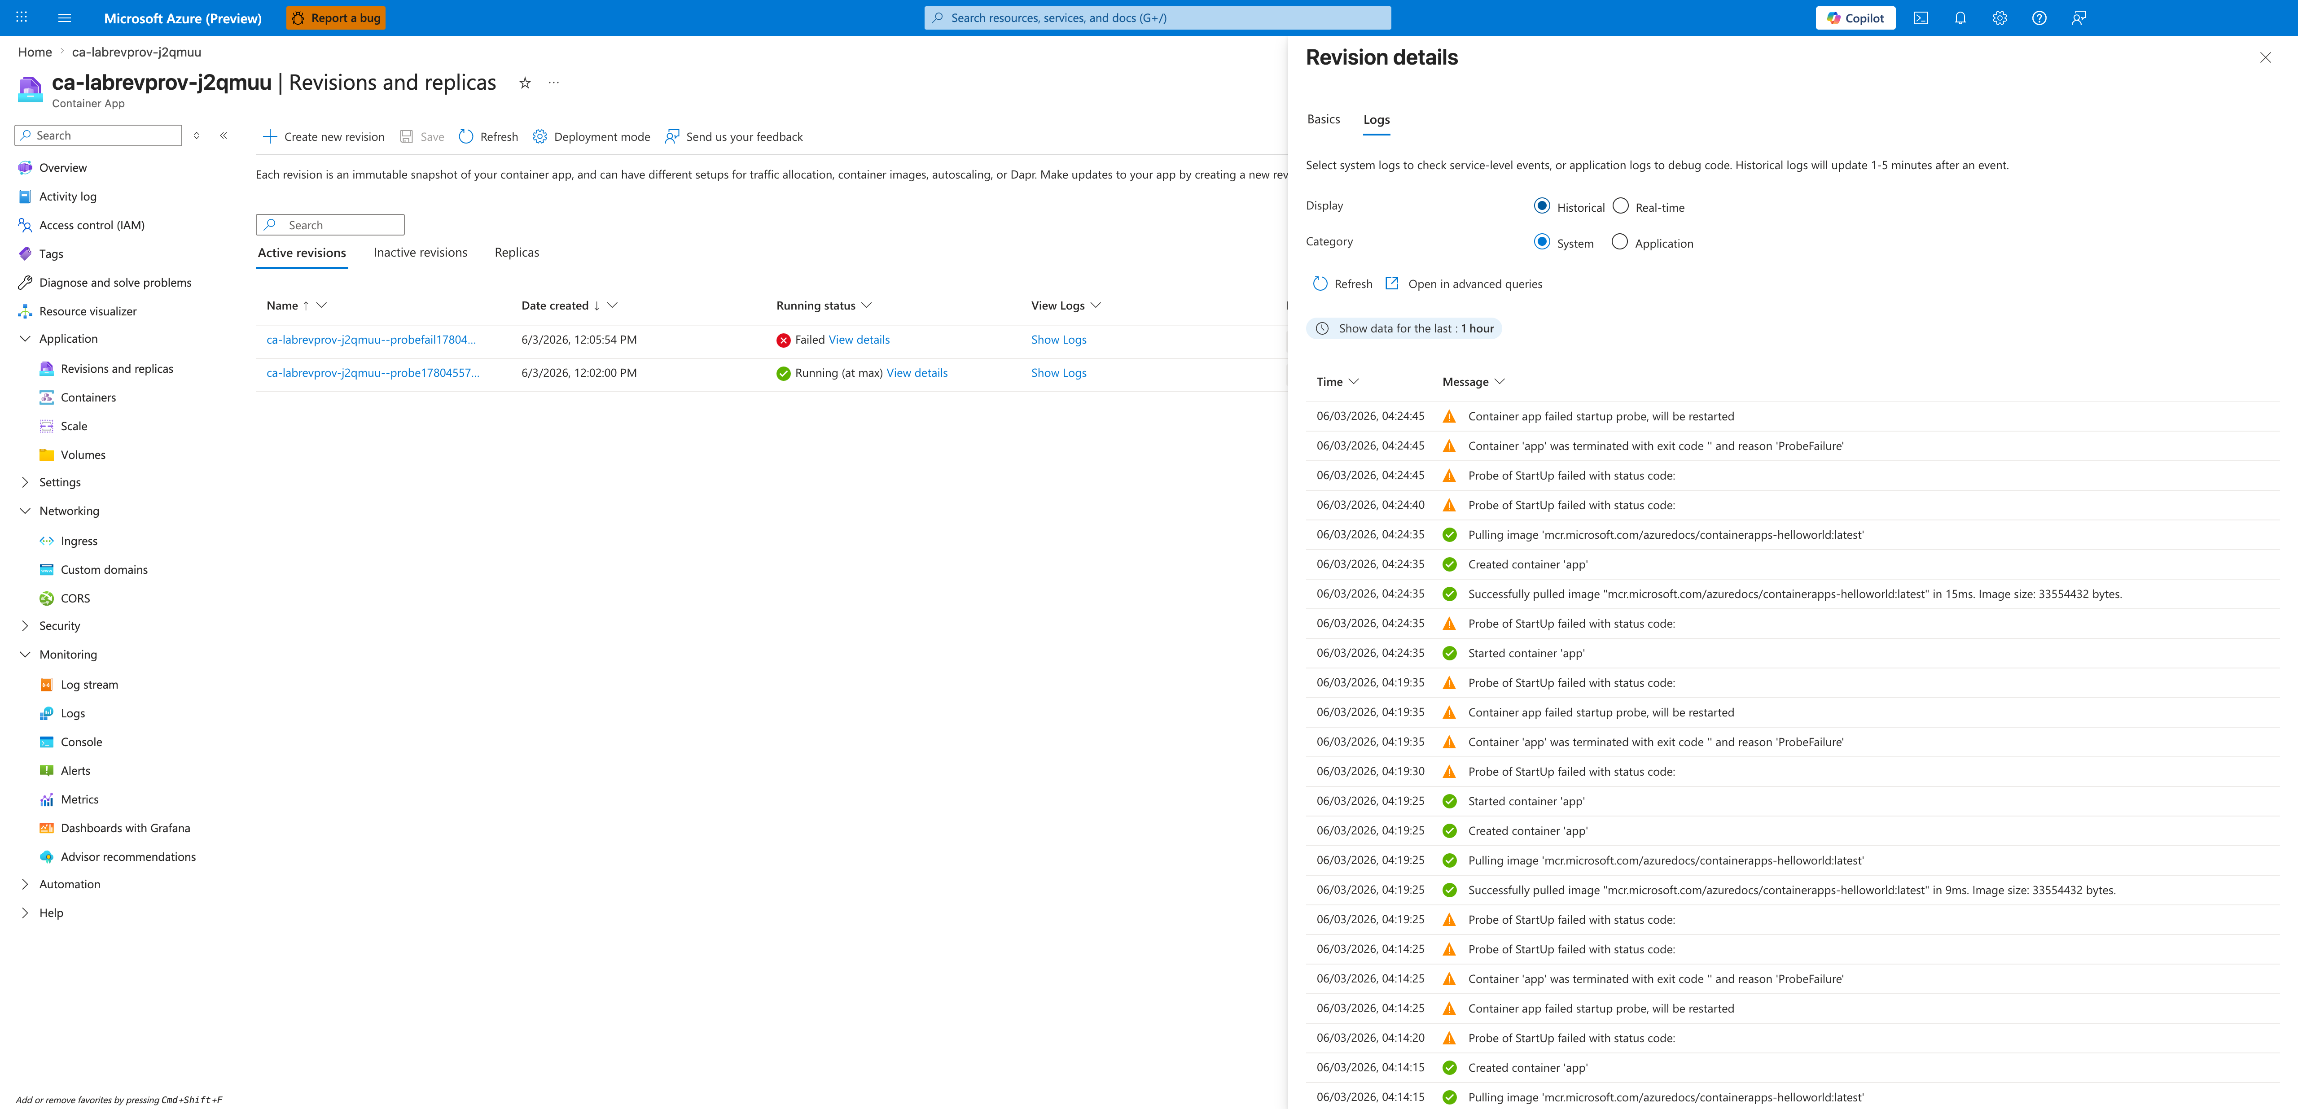This screenshot has width=2298, height=1109.
Task: Open the Time column dropdown in logs
Action: 1353,381
